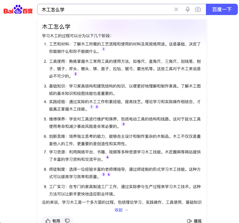Start voice search with the microphone icon

click(188, 9)
